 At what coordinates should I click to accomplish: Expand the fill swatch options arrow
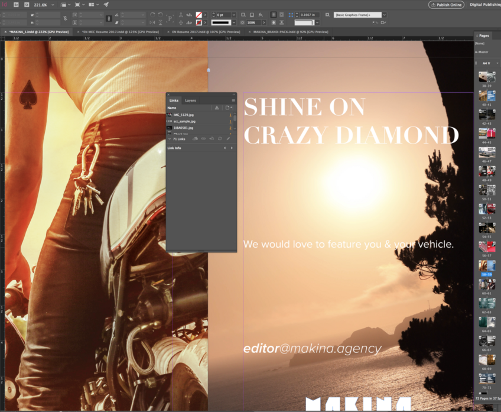click(205, 15)
